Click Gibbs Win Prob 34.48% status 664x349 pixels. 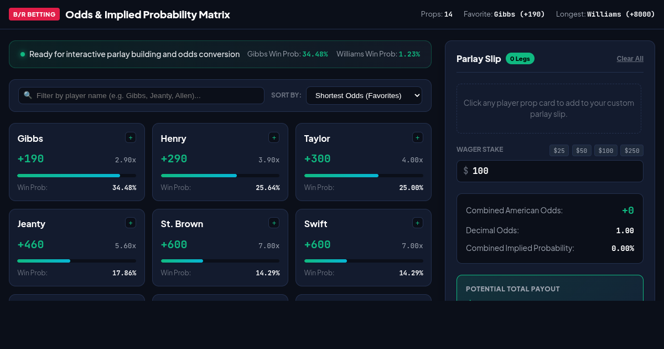coord(288,54)
